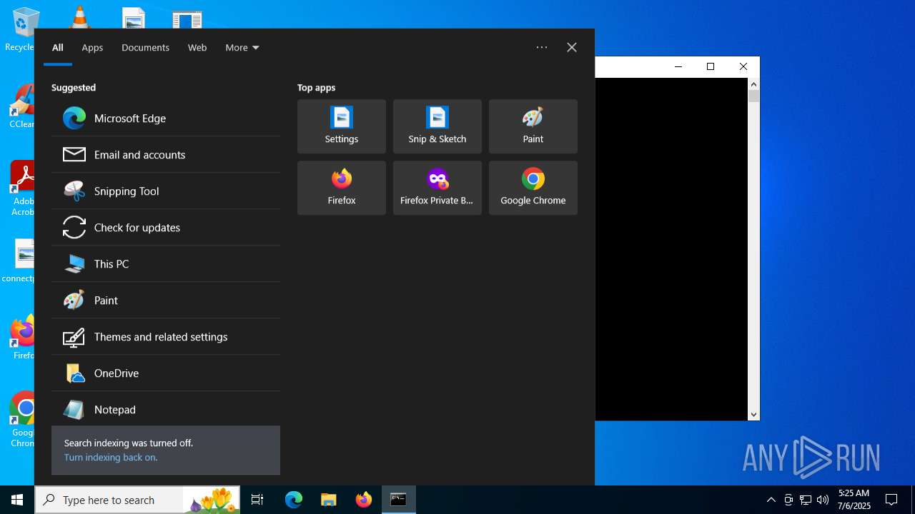
Task: Open Paint tile in Top apps
Action: coord(533,126)
